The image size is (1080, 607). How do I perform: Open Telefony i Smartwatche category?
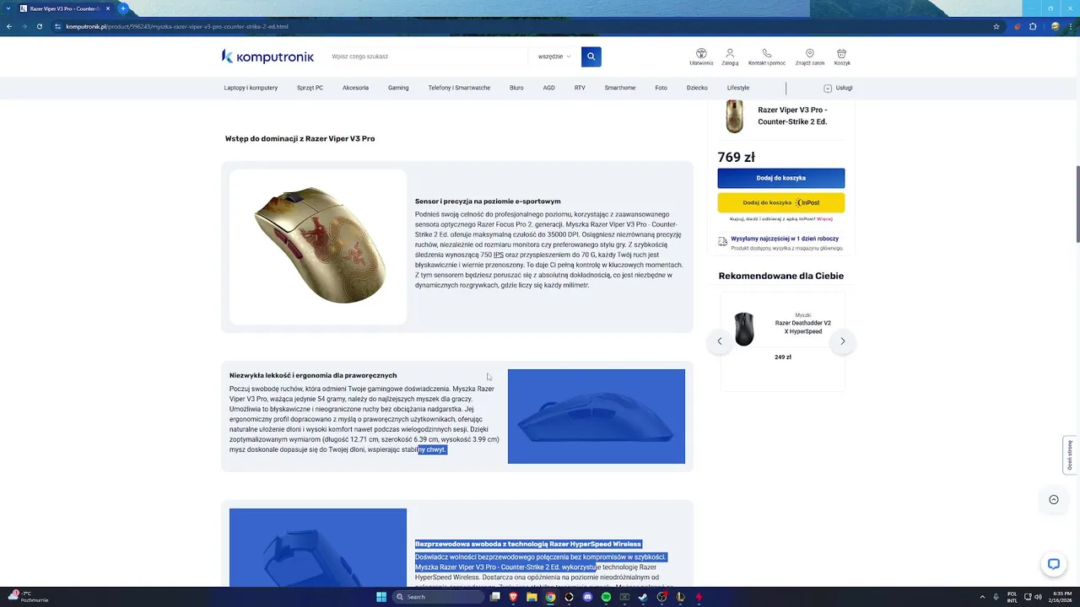(x=459, y=88)
